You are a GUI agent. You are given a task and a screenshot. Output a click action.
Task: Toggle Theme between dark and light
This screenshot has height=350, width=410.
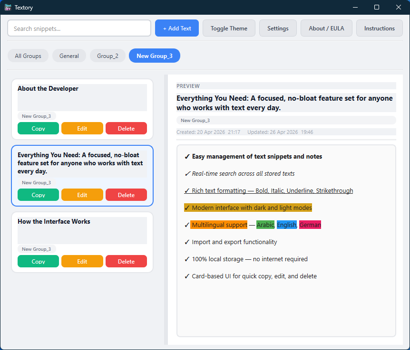point(229,28)
